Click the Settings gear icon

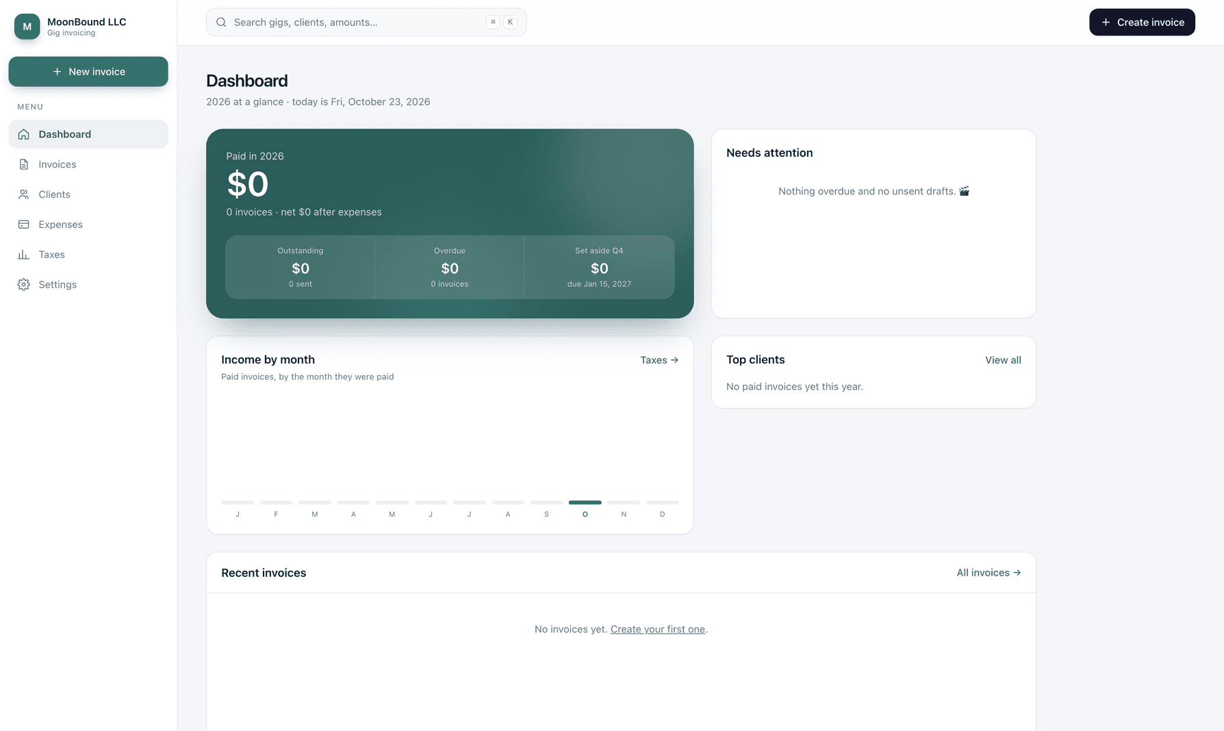pos(24,285)
